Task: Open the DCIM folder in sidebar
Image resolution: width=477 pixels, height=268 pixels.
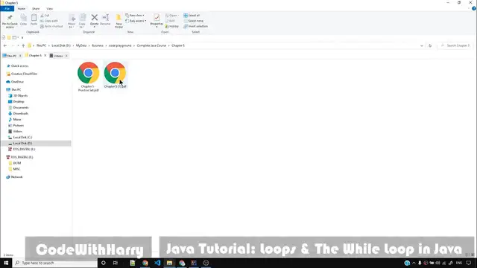Action: pos(17,163)
